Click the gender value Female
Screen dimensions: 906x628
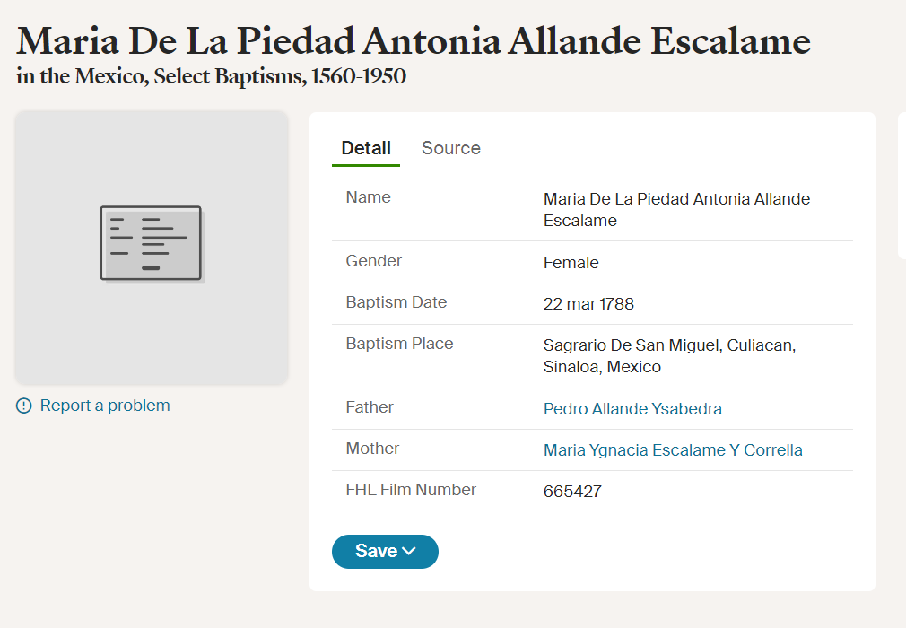(571, 263)
